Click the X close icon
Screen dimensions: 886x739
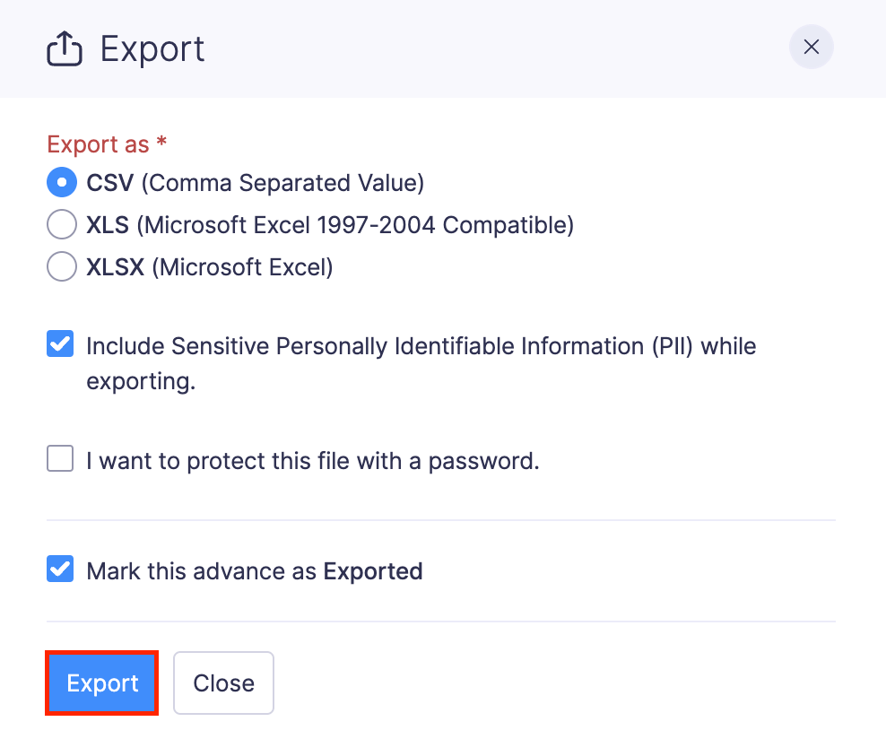[x=811, y=47]
